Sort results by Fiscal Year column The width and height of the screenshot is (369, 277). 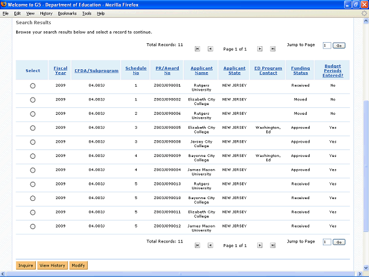click(61, 70)
